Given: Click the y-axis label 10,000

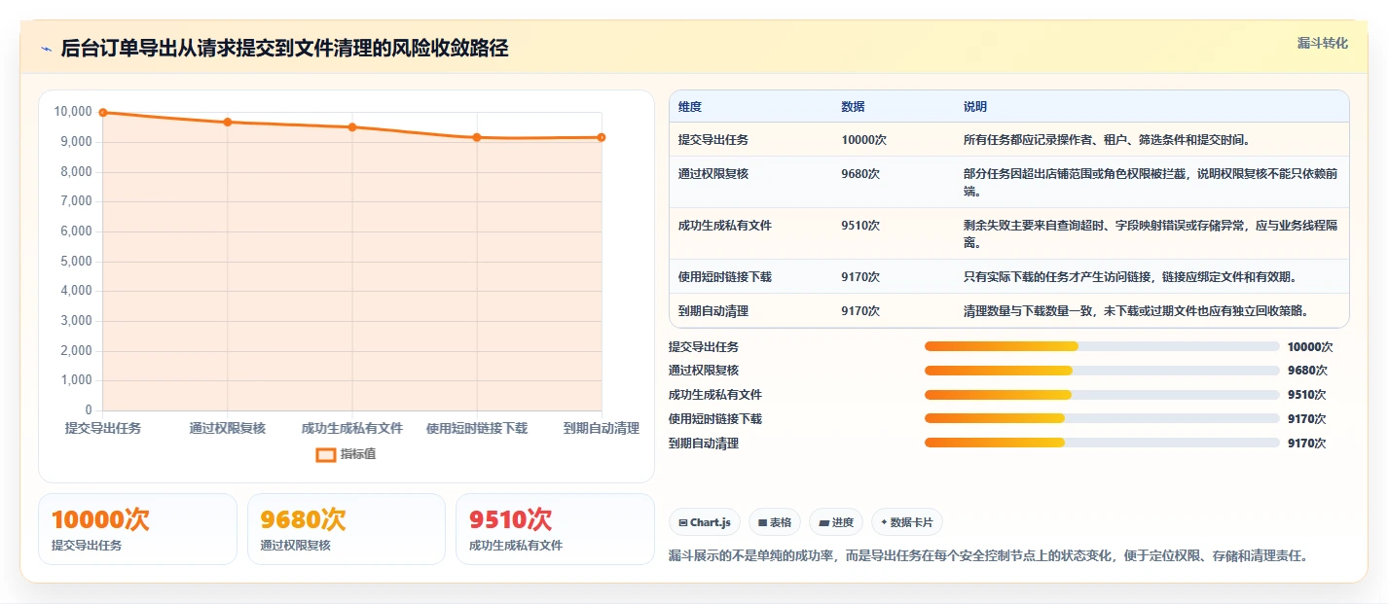Looking at the screenshot, I should click(x=73, y=112).
